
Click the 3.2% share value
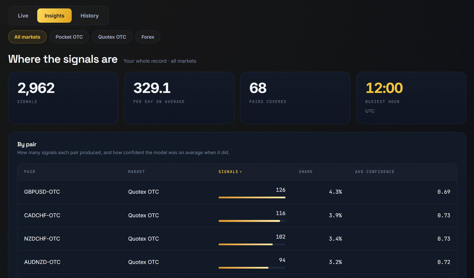coord(335,262)
